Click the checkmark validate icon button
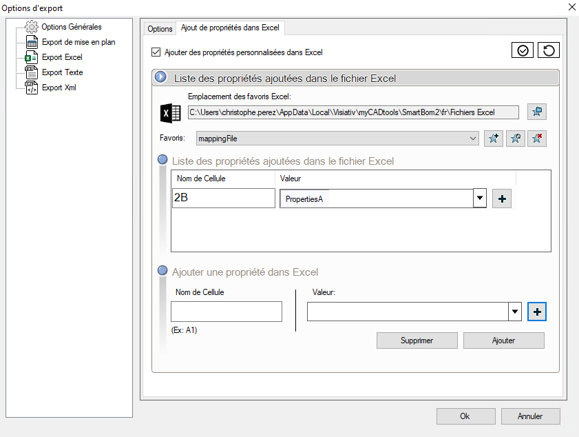The height and width of the screenshot is (437, 579). pyautogui.click(x=523, y=51)
